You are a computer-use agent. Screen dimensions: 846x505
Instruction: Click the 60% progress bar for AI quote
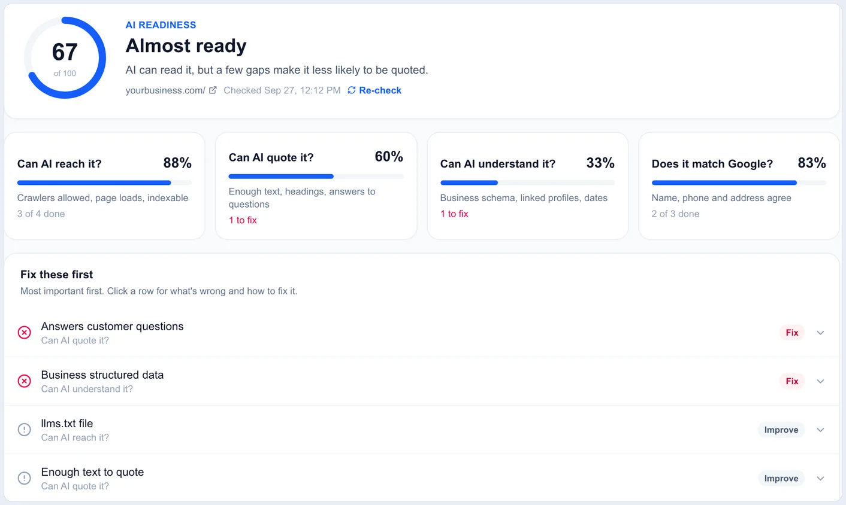(316, 177)
